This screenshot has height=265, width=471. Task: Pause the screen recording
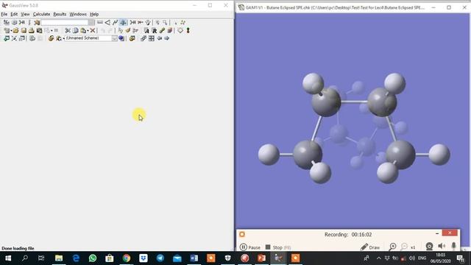coord(250,247)
